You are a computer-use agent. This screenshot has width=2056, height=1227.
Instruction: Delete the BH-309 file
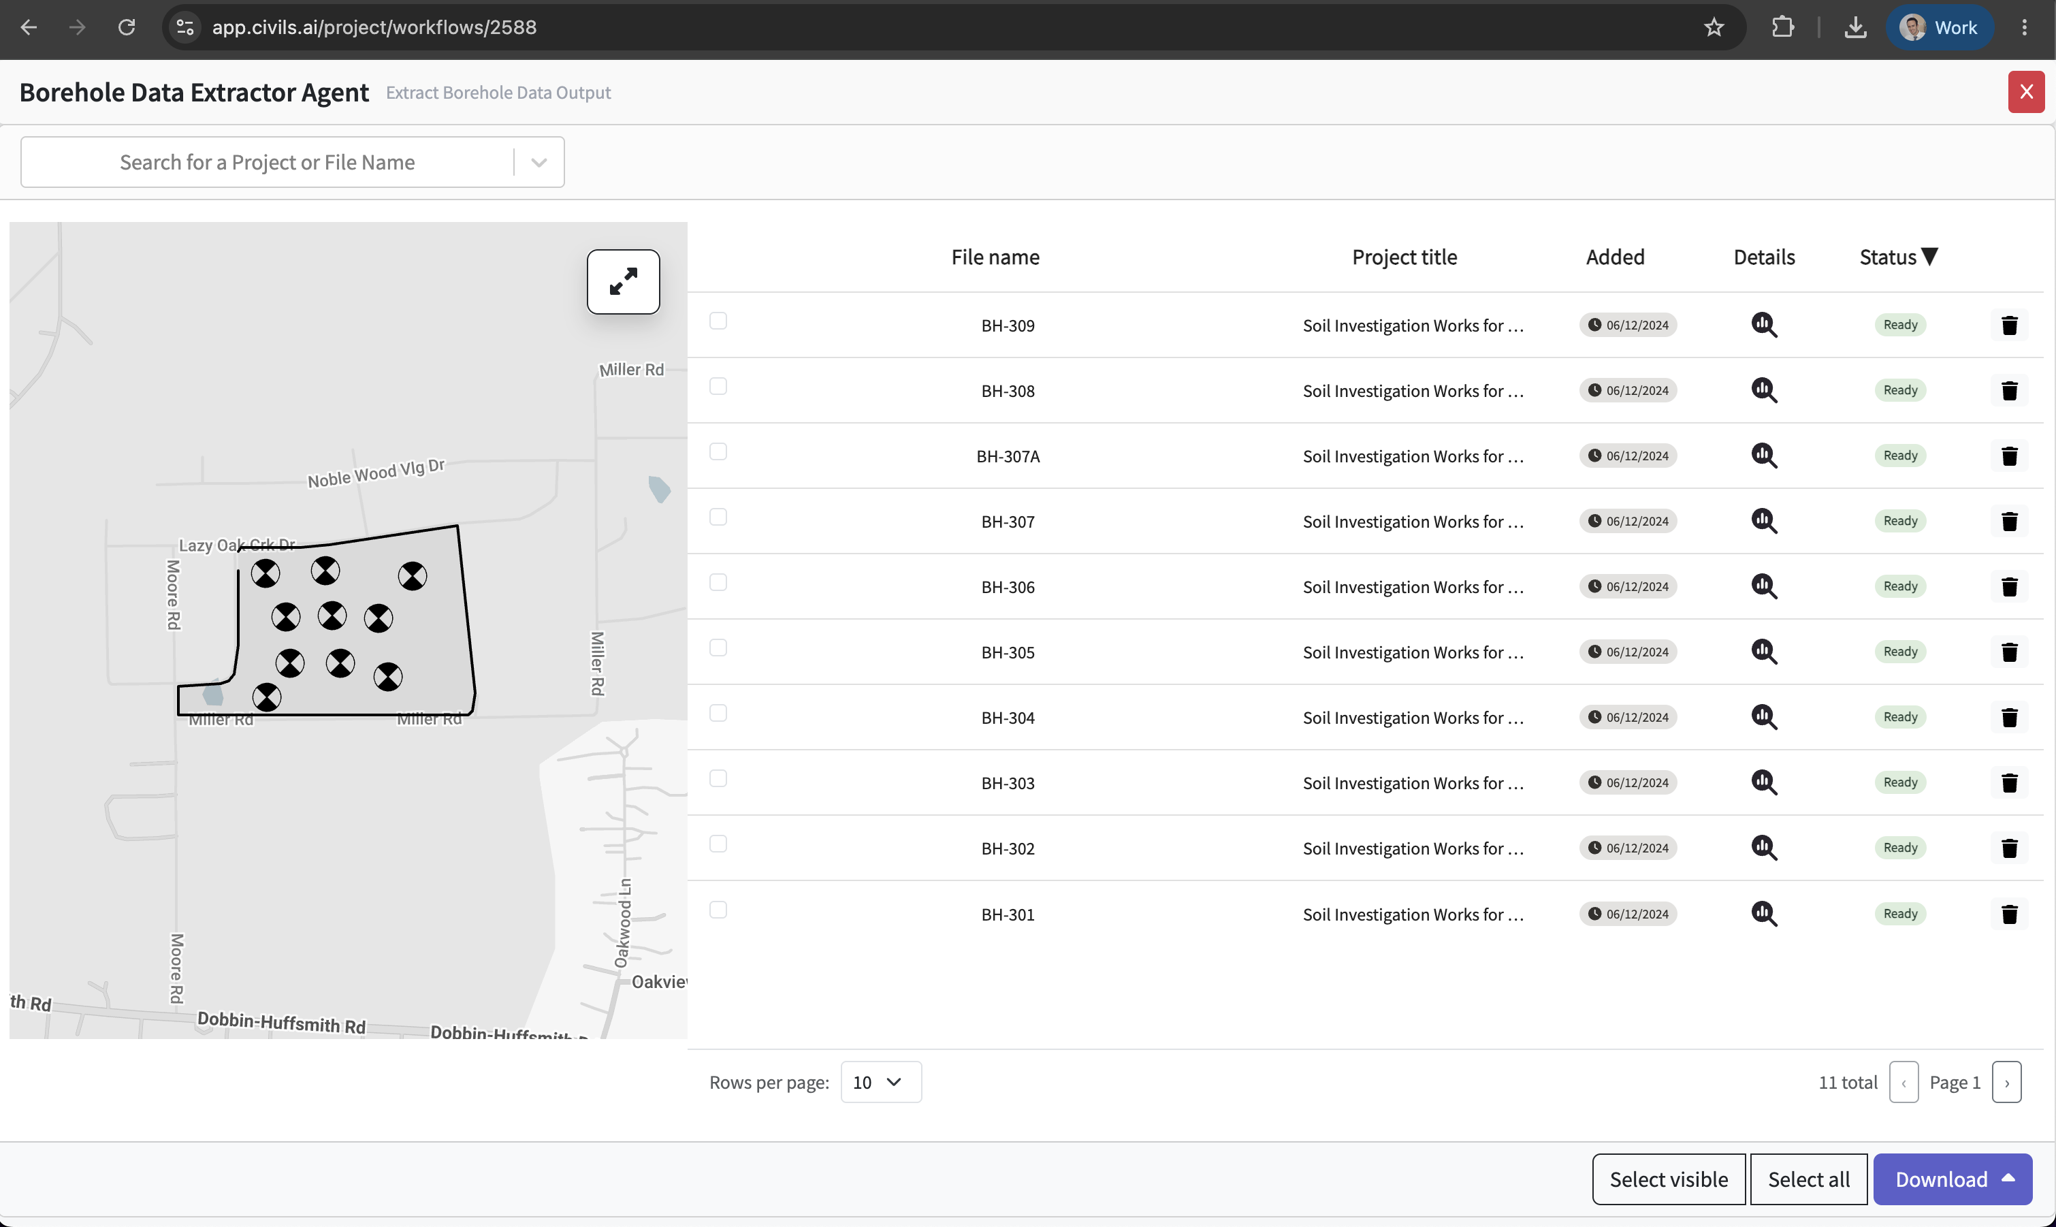coord(2009,325)
